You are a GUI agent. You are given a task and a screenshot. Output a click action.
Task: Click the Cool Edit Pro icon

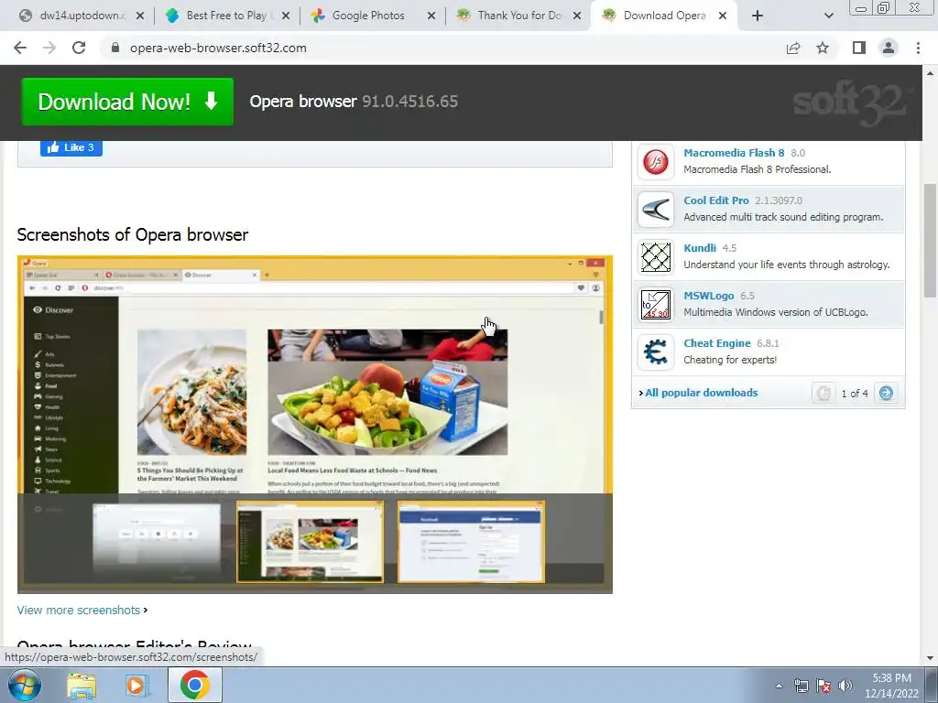[656, 210]
